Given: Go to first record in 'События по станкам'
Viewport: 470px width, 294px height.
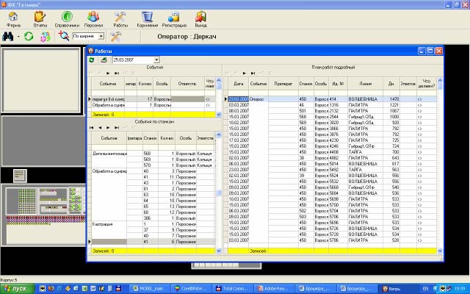Looking at the screenshot, I should tap(91, 127).
